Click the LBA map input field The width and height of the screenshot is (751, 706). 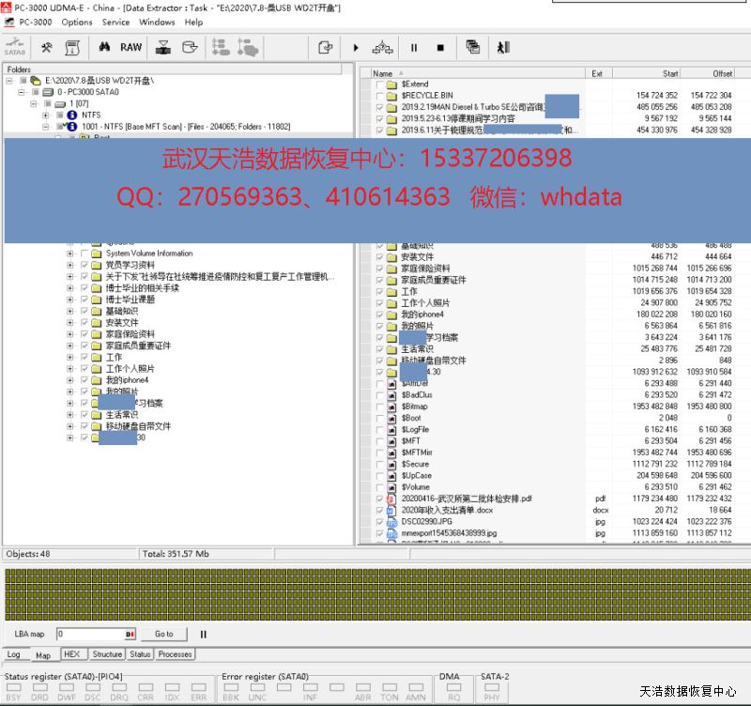pos(89,634)
